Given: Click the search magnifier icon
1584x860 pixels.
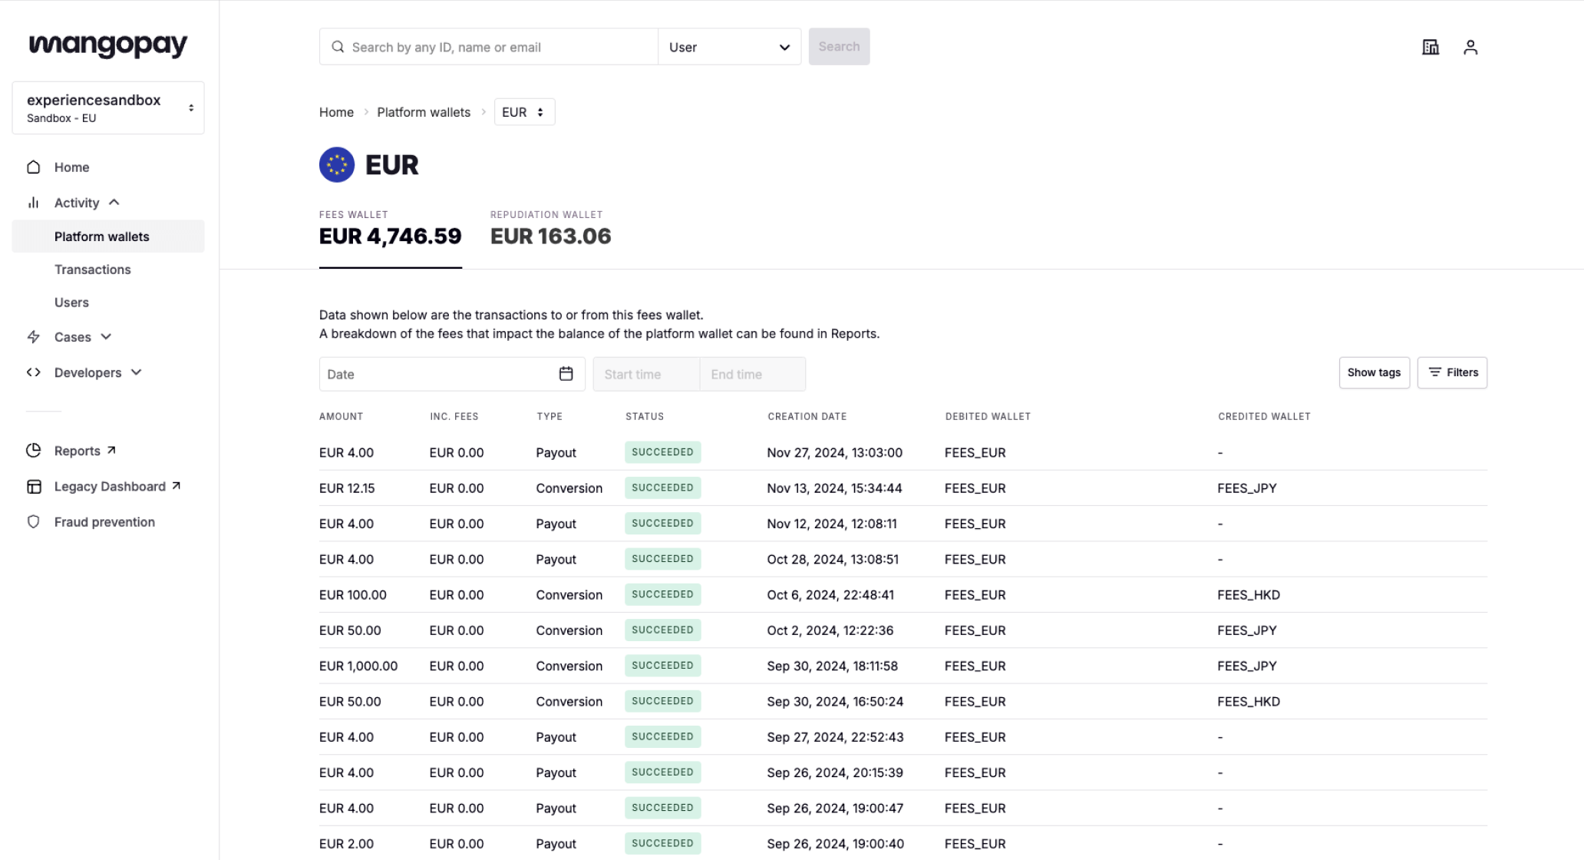Looking at the screenshot, I should (x=338, y=47).
